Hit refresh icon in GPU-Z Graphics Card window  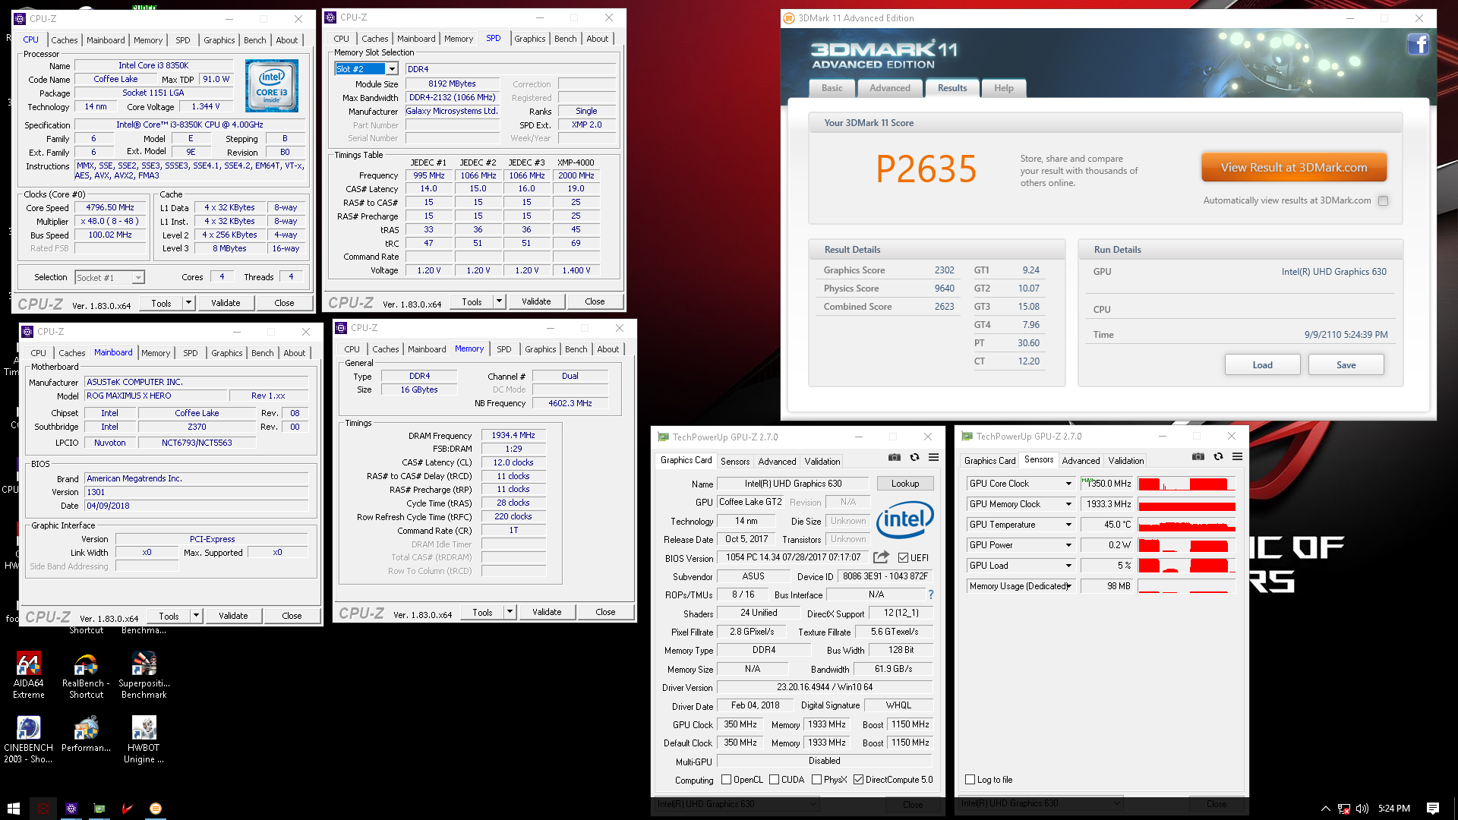click(x=914, y=457)
